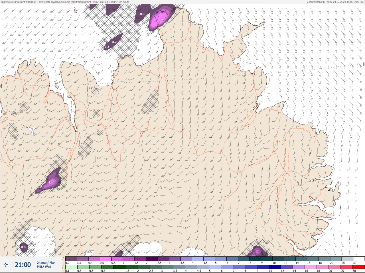The height and width of the screenshot is (273, 365).
Task: Click the 0.8 label in the northern pink precipitation area
Action: point(161,20)
